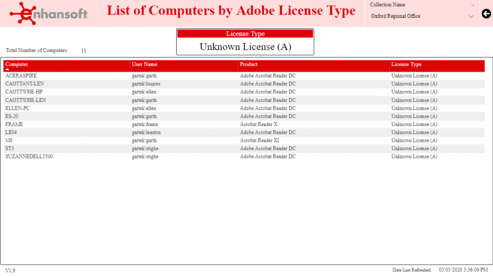
Task: Click the back arrow icon
Action: click(x=486, y=14)
